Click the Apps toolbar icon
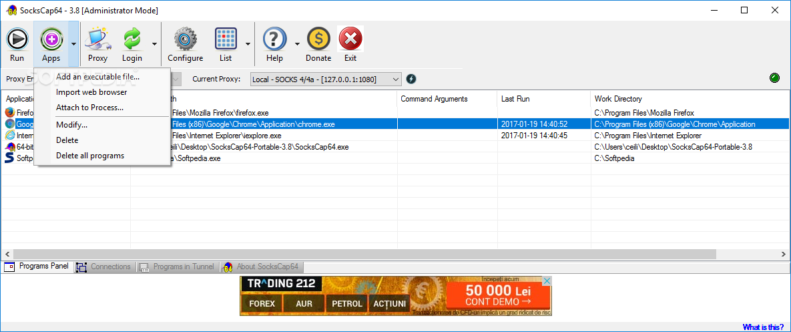 (51, 39)
